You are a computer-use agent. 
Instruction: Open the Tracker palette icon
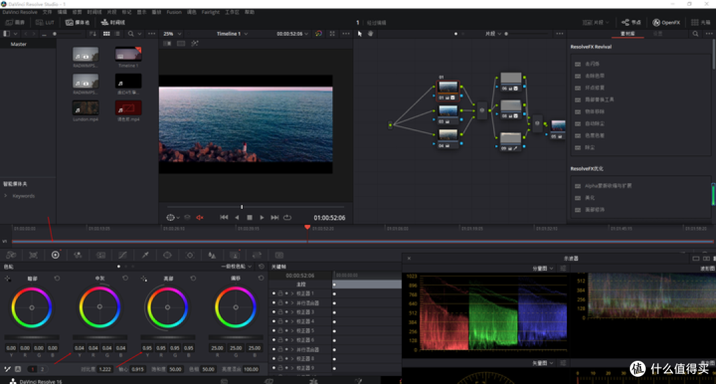[190, 255]
